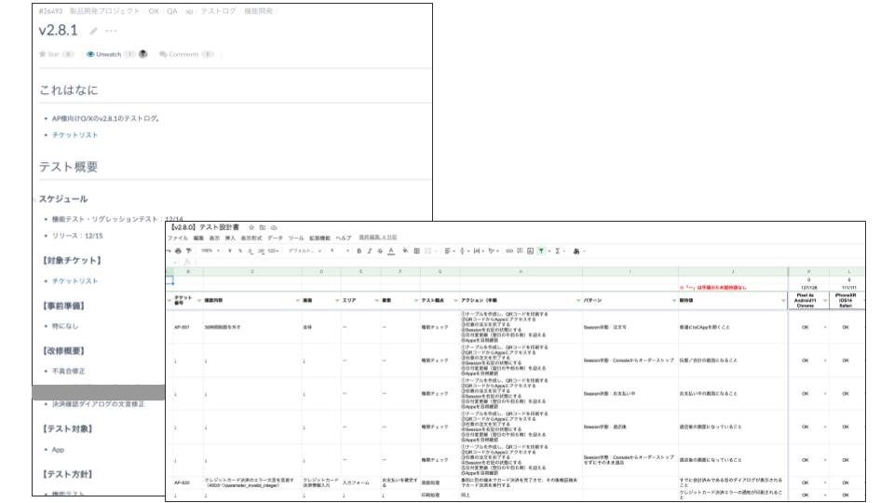Print the test design spreadsheet
894x503 pixels.
pyautogui.click(x=178, y=251)
